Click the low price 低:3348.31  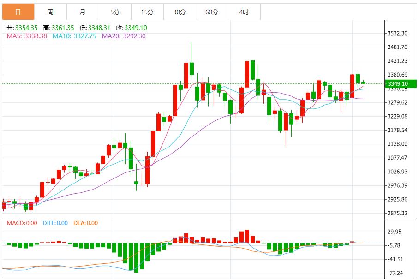[95, 28]
